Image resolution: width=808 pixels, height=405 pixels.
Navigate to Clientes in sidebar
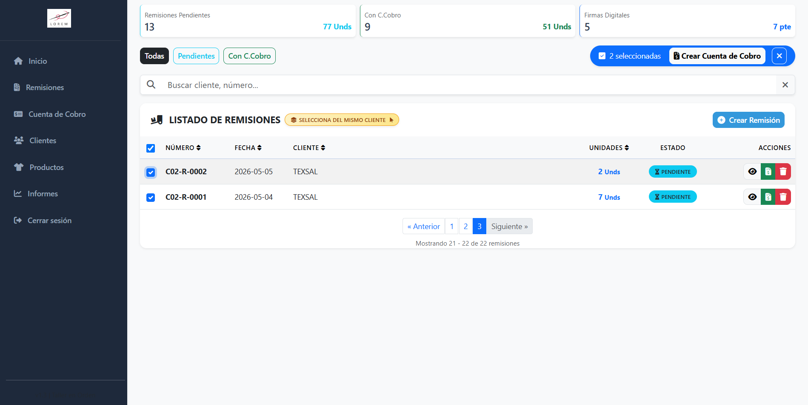point(35,141)
